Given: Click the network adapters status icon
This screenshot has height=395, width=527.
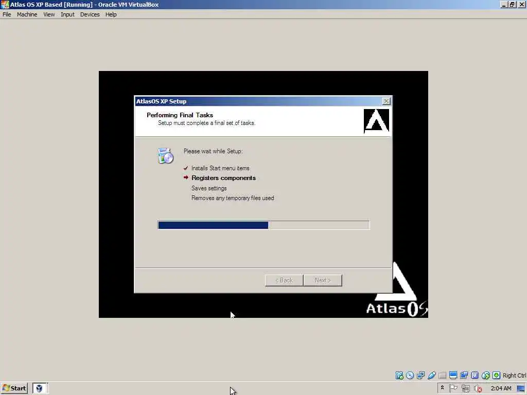Looking at the screenshot, I should coord(421,375).
